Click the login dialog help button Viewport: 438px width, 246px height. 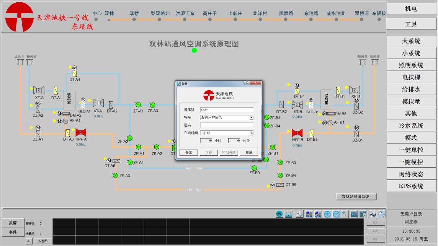[x=247, y=83]
